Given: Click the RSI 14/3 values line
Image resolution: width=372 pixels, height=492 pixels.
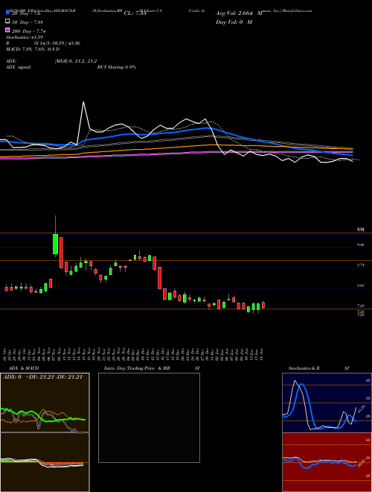Looking at the screenshot, I should pos(43,43).
